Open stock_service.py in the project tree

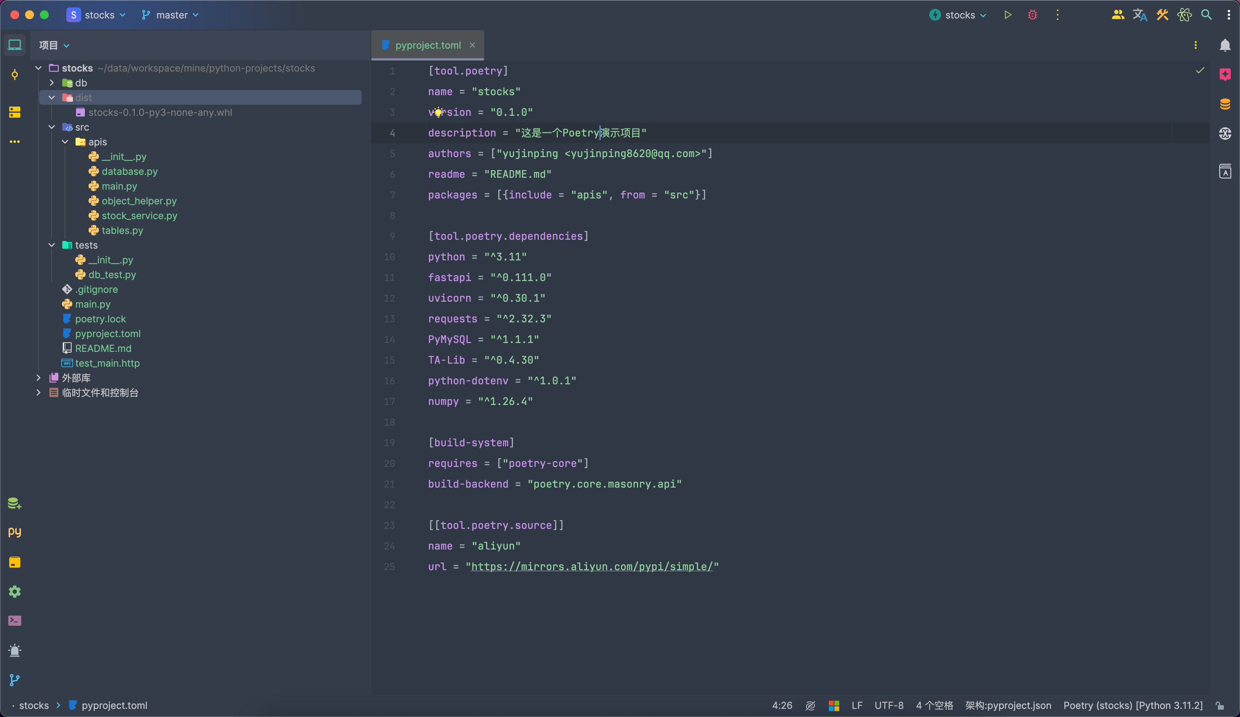(x=139, y=215)
